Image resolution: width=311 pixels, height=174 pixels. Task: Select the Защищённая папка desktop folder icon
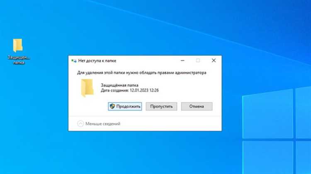18,45
